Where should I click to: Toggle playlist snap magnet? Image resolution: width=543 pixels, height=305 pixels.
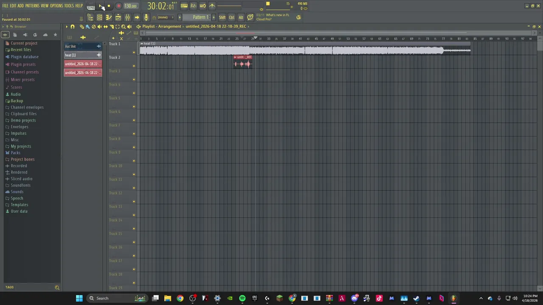pos(73,27)
